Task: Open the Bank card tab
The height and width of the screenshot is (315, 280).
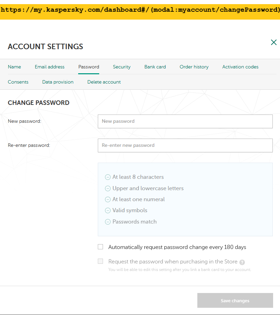Action: (155, 67)
